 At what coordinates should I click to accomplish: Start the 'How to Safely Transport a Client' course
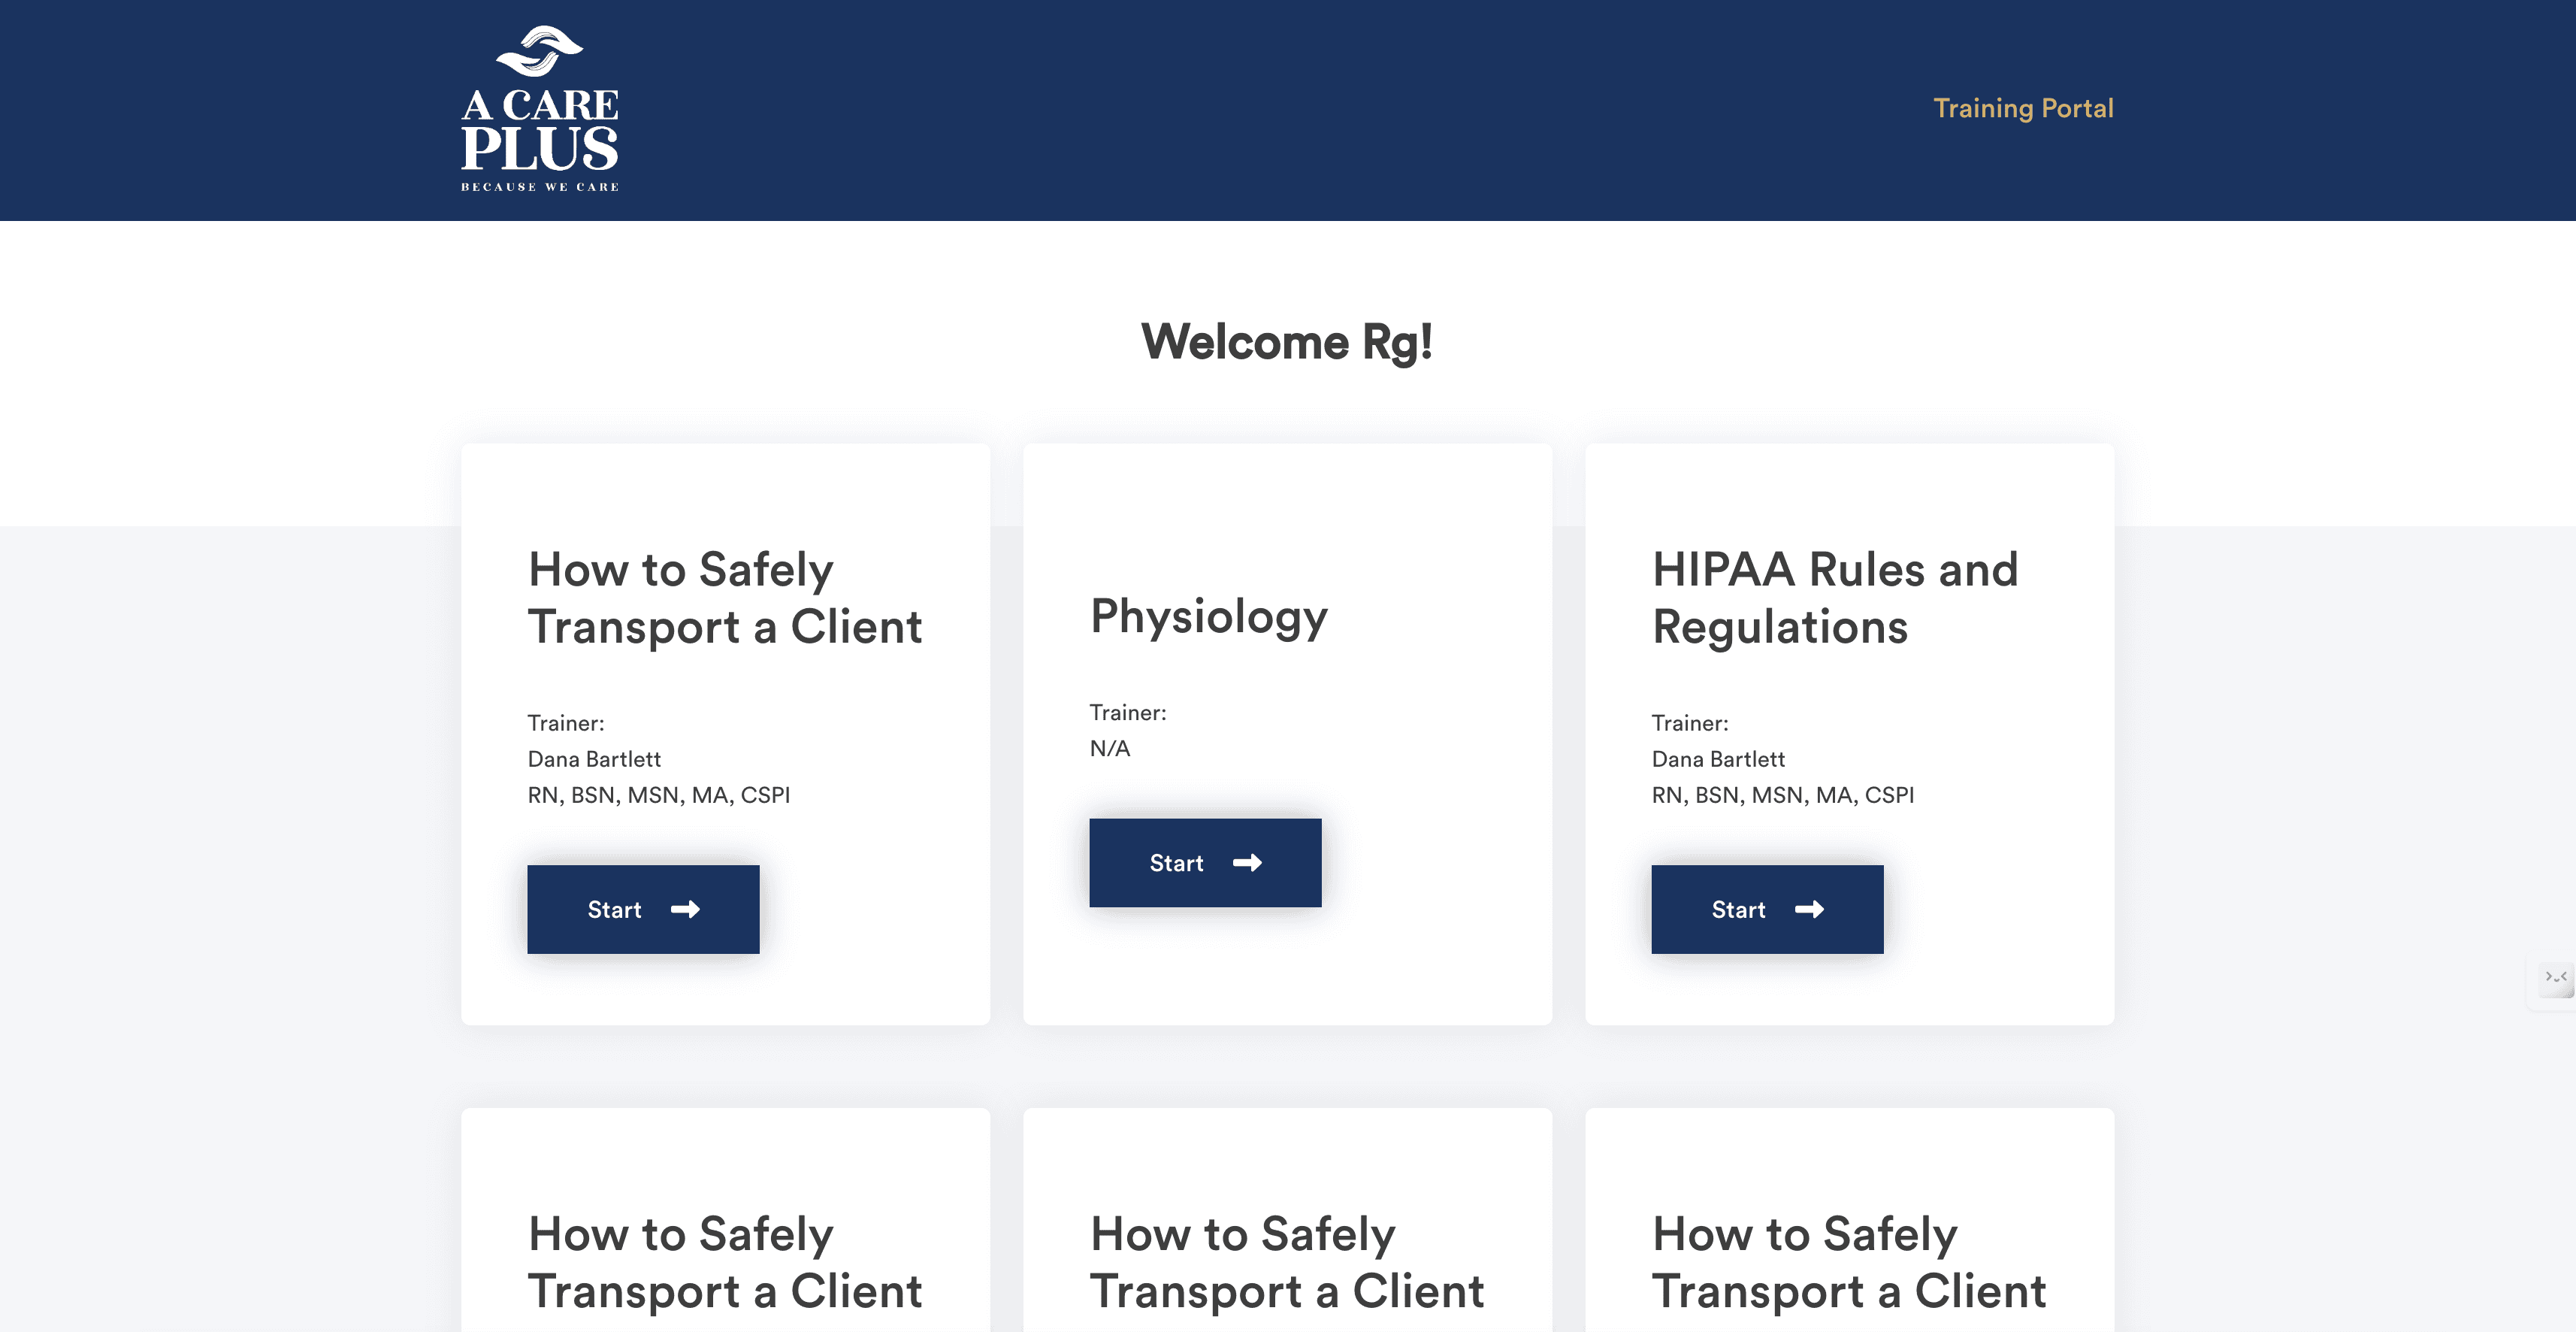pyautogui.click(x=643, y=909)
